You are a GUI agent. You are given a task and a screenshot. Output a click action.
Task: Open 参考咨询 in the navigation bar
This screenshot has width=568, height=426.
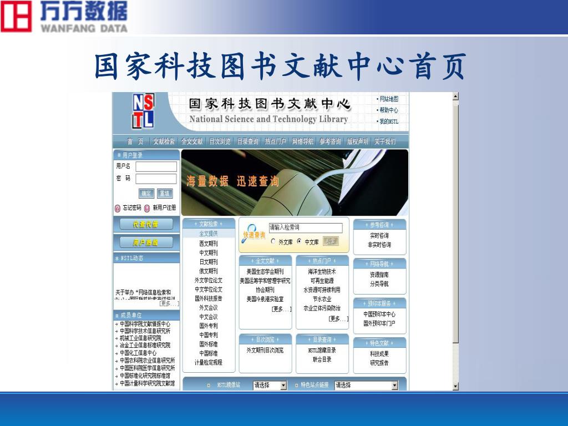click(x=330, y=141)
